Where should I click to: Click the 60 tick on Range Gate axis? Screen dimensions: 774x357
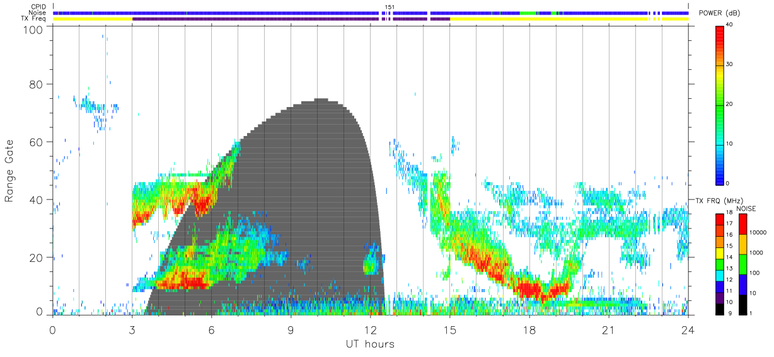[x=37, y=142]
